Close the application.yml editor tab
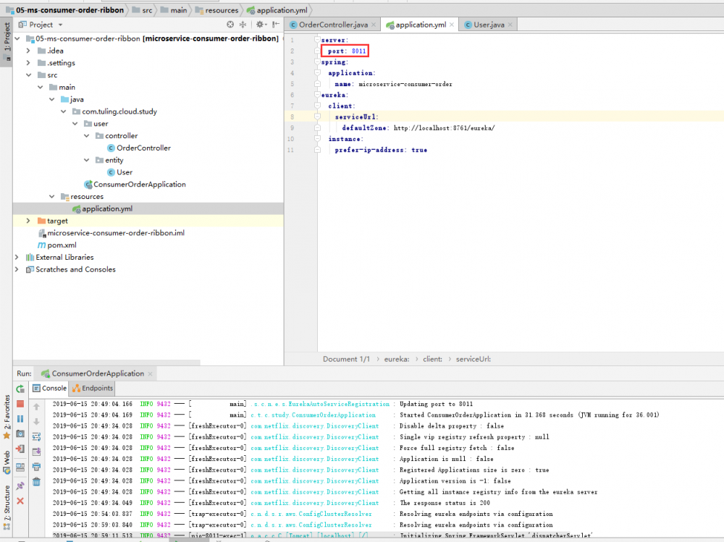The image size is (724, 542). pyautogui.click(x=453, y=25)
